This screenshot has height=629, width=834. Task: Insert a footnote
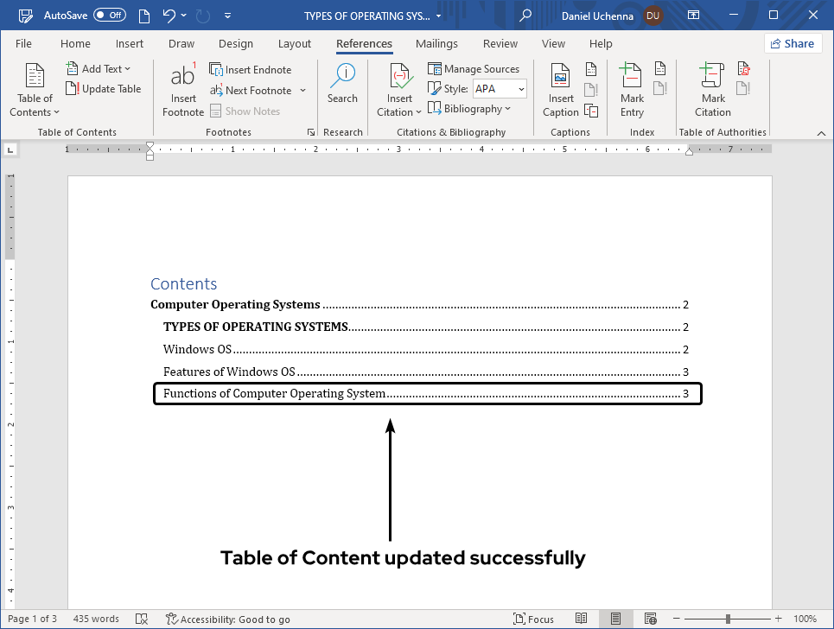tap(182, 86)
